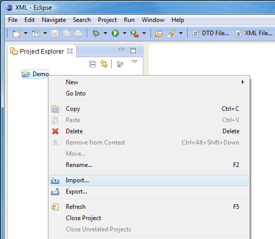Viewport: 275px width, 239px height.
Task: Click the Run External Tools icon
Action: [135, 33]
